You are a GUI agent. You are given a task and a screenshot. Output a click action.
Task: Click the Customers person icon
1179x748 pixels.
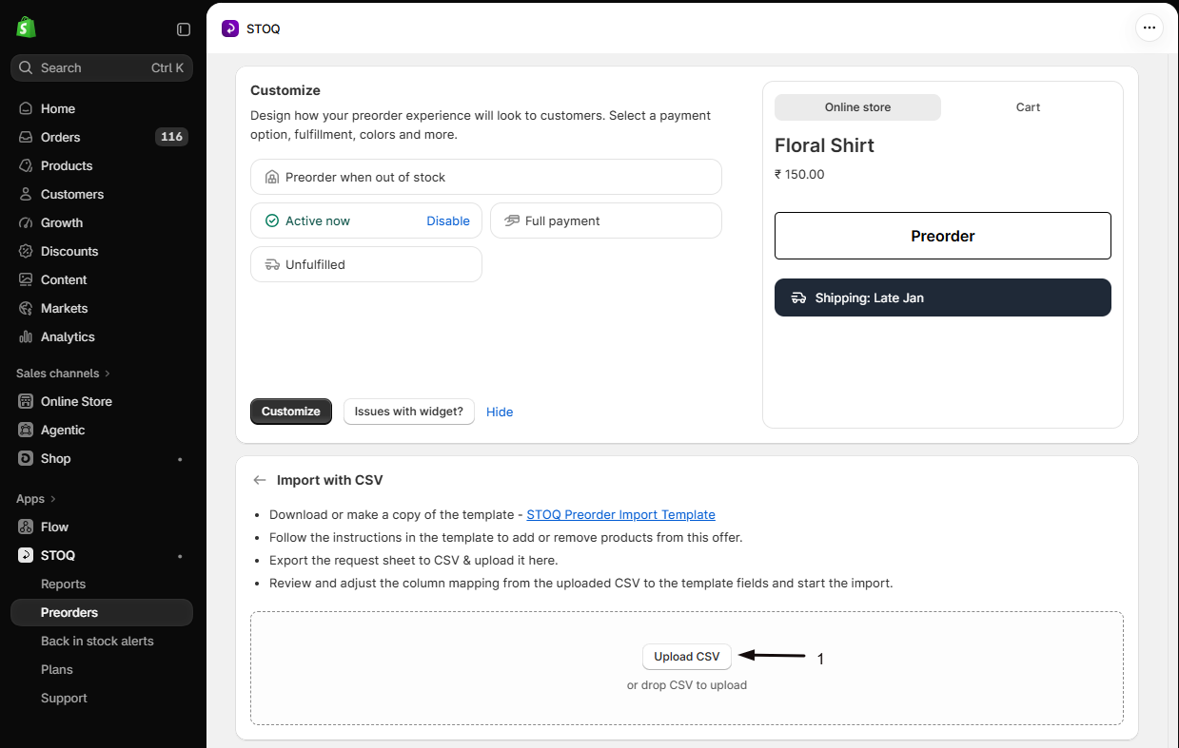(x=26, y=194)
